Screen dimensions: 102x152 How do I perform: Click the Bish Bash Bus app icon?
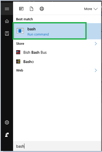18,52
